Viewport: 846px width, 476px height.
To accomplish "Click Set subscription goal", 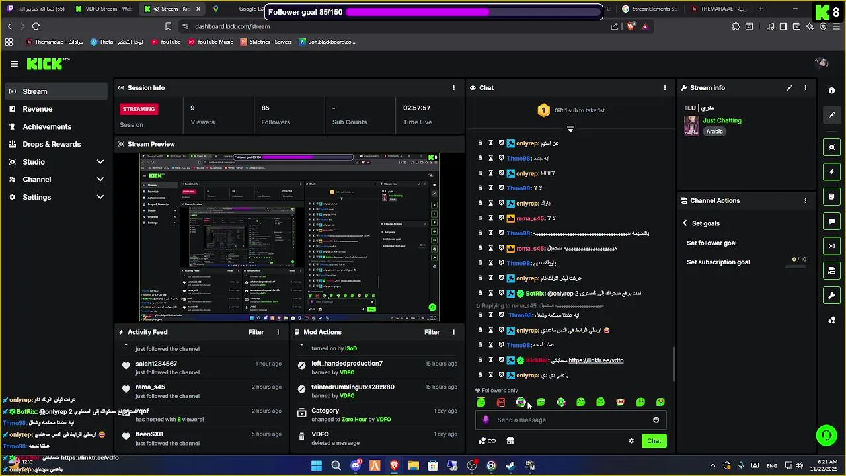I will click(x=718, y=262).
